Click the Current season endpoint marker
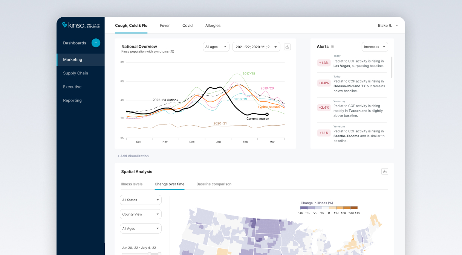 tap(267, 114)
